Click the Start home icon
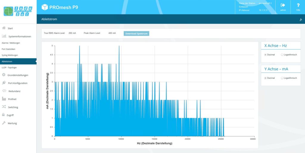The height and width of the screenshot is (153, 305). tap(4, 28)
